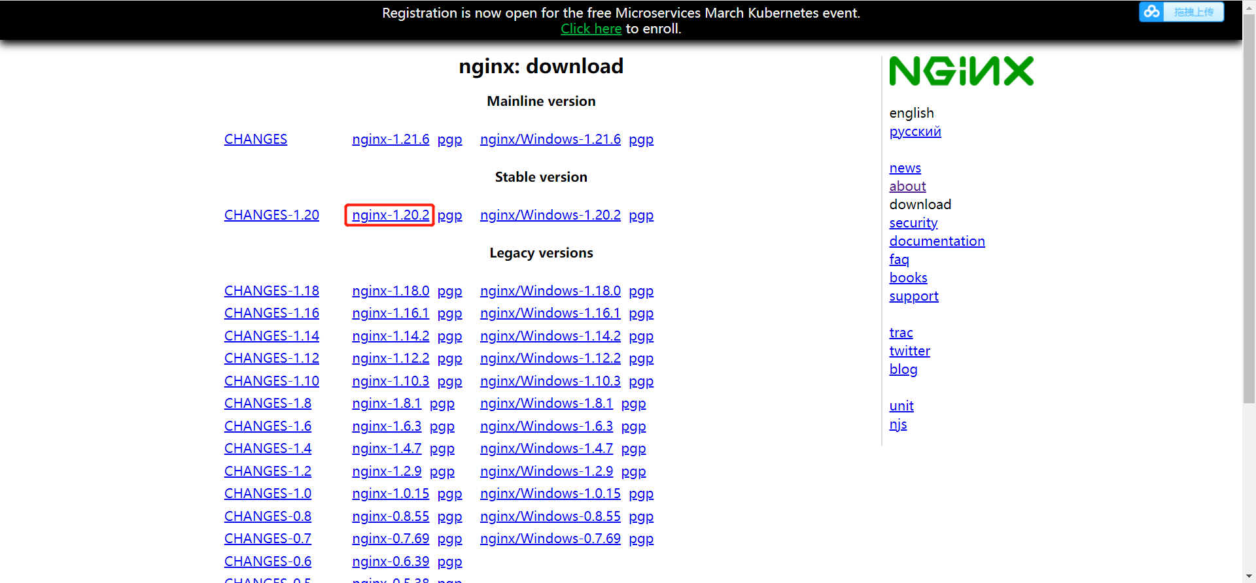The image size is (1256, 583).
Task: Open CHANGES-0.7 link
Action: pos(268,539)
